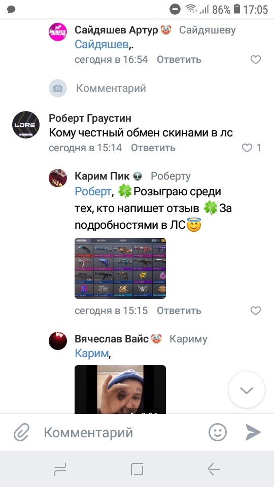
Task: Open the skins inventory image thumbnail
Action: click(120, 268)
